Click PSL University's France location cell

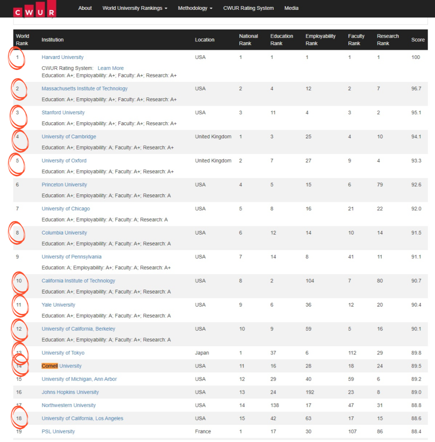(203, 432)
